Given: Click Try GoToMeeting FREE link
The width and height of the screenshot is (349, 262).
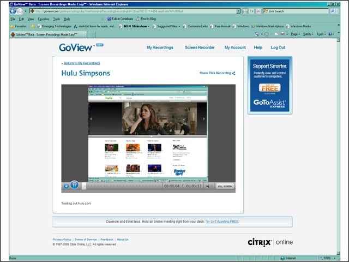Looking at the screenshot, I should click(x=222, y=222).
